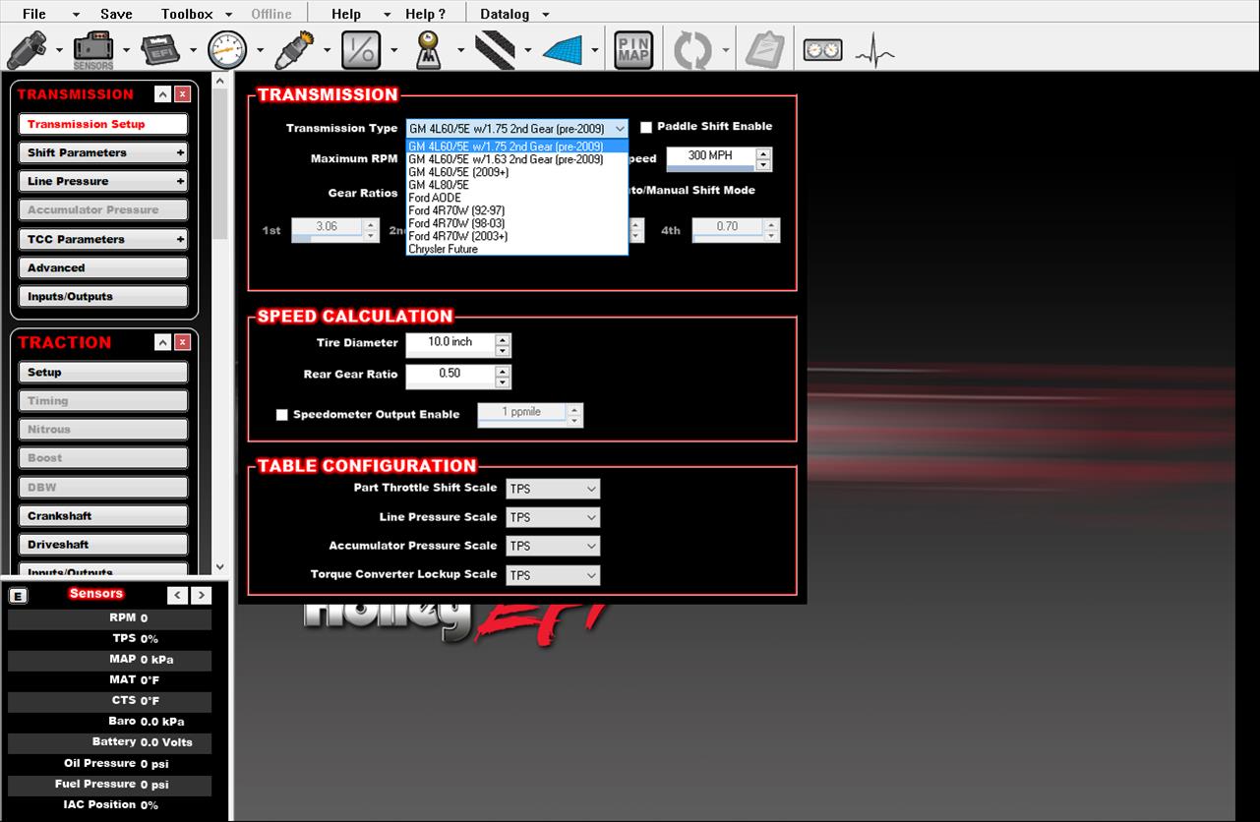Image resolution: width=1260 pixels, height=822 pixels.
Task: Open the Datalog menu
Action: click(505, 14)
